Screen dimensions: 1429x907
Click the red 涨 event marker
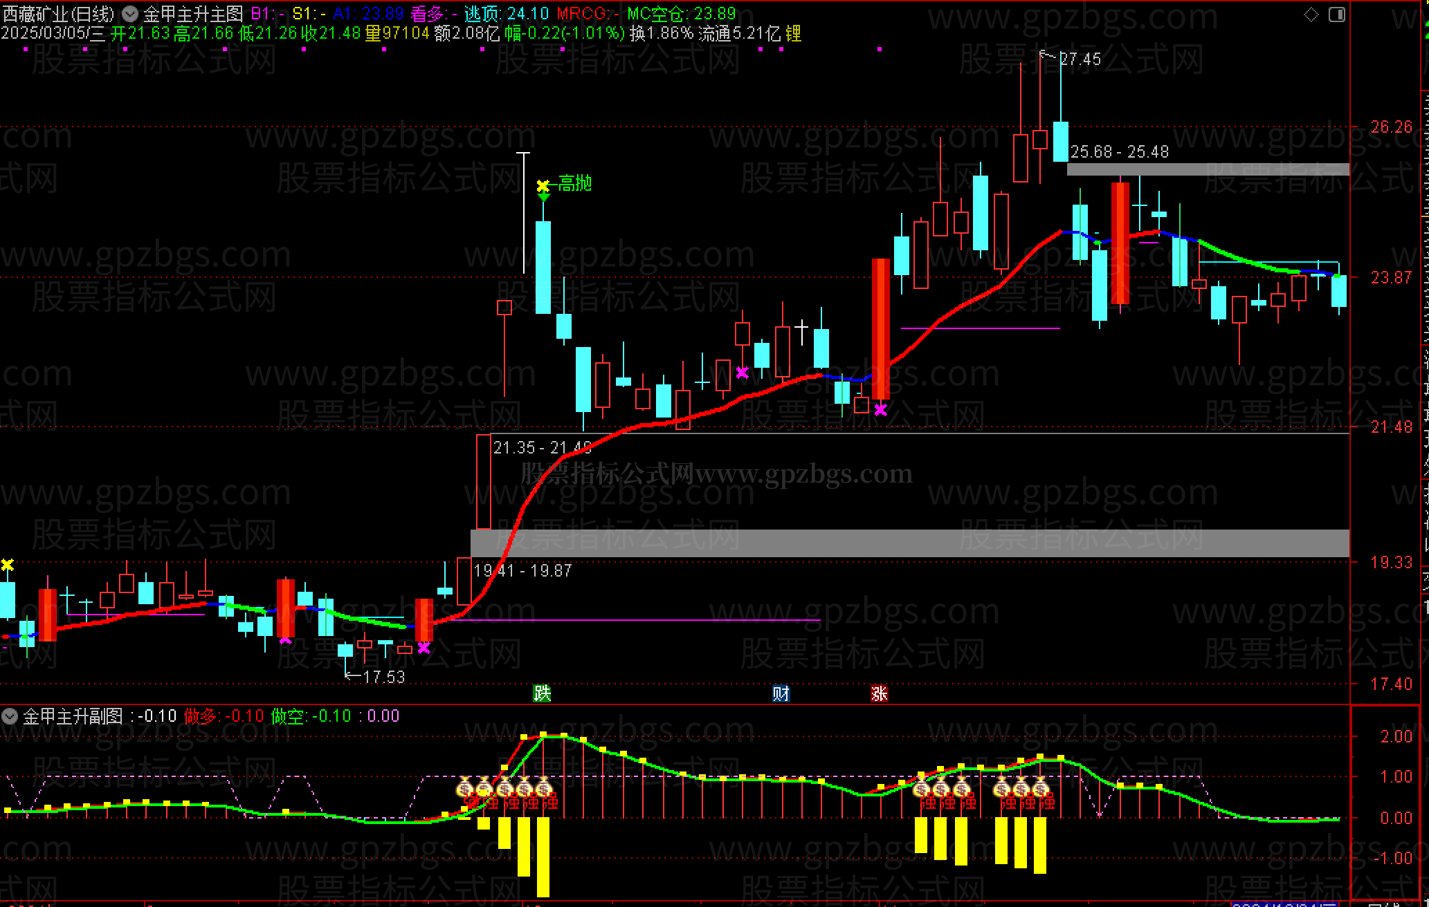(x=880, y=693)
